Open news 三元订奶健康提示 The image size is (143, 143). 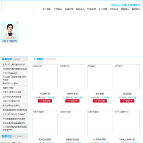(10, 73)
